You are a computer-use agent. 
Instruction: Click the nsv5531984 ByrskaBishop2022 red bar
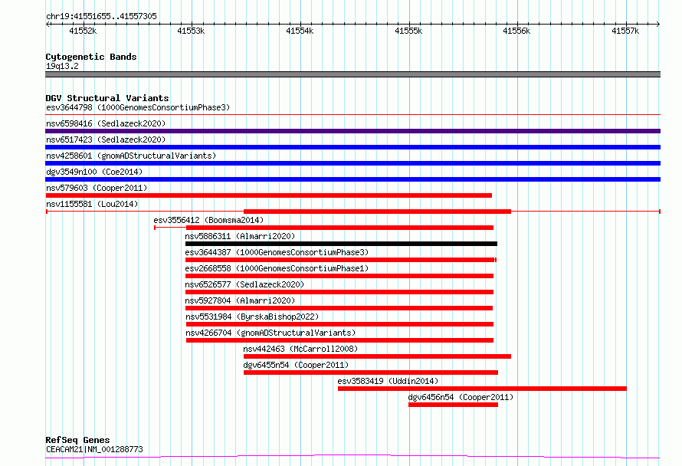point(339,324)
